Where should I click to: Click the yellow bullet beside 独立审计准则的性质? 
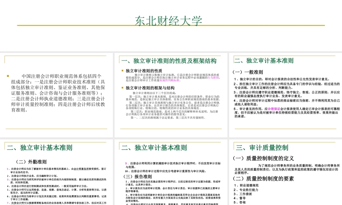(122, 71)
